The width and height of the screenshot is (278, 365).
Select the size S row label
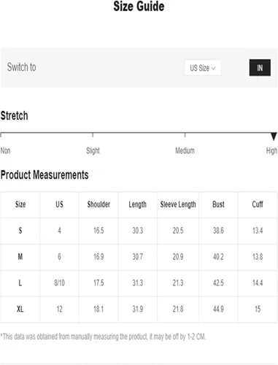tap(20, 231)
